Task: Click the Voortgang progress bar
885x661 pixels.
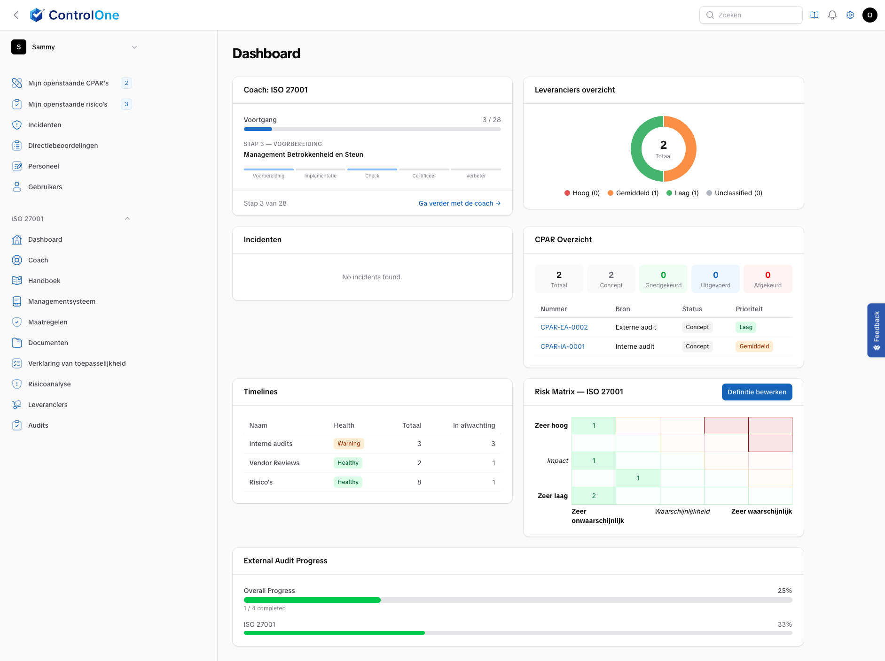Action: [x=372, y=129]
